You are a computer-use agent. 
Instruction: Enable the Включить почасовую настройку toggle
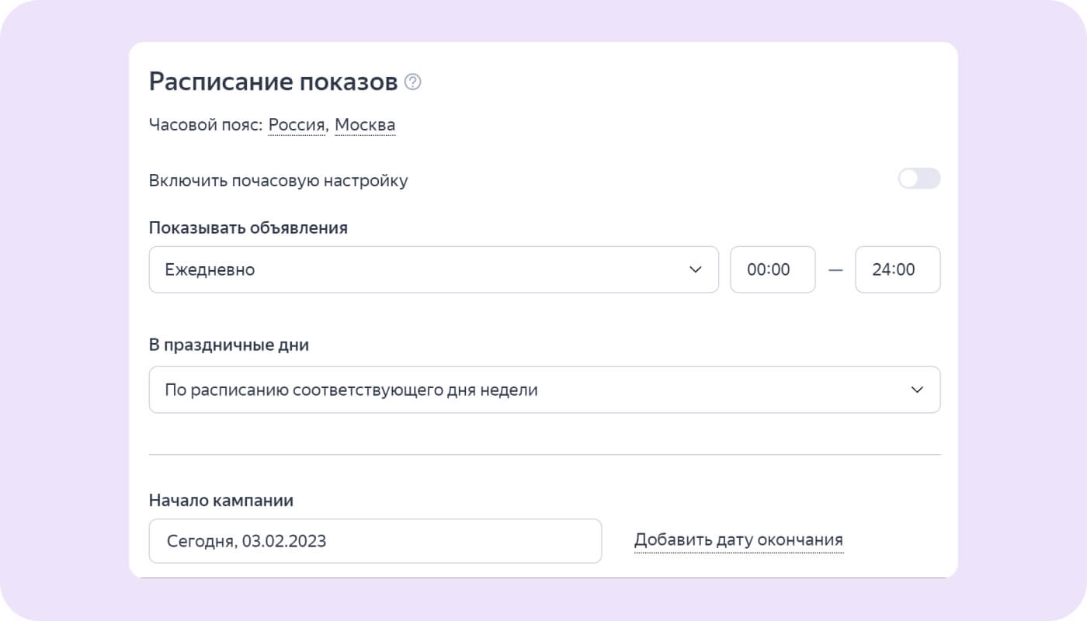click(x=919, y=179)
